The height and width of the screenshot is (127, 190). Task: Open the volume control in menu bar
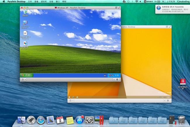tap(140, 1)
